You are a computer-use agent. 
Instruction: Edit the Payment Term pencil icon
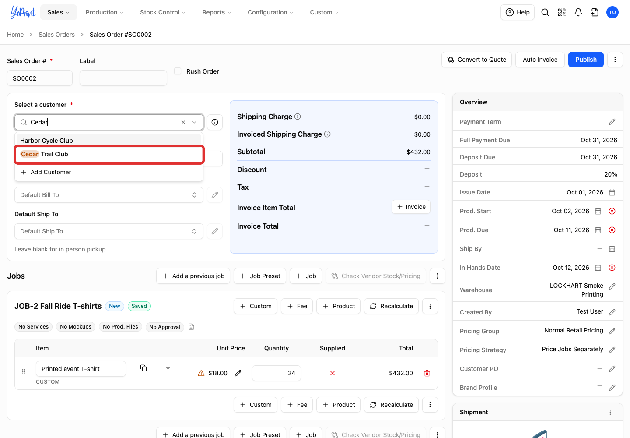tap(612, 122)
